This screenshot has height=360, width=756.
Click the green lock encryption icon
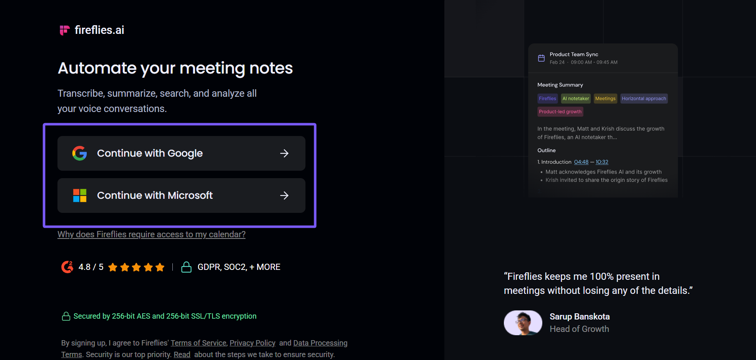pyautogui.click(x=66, y=316)
